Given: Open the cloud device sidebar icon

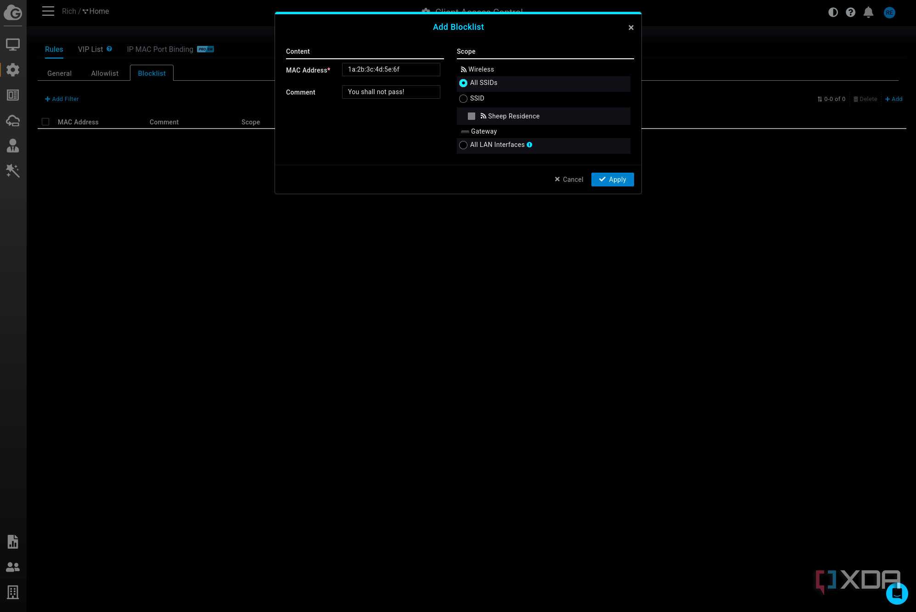Looking at the screenshot, I should 13,120.
